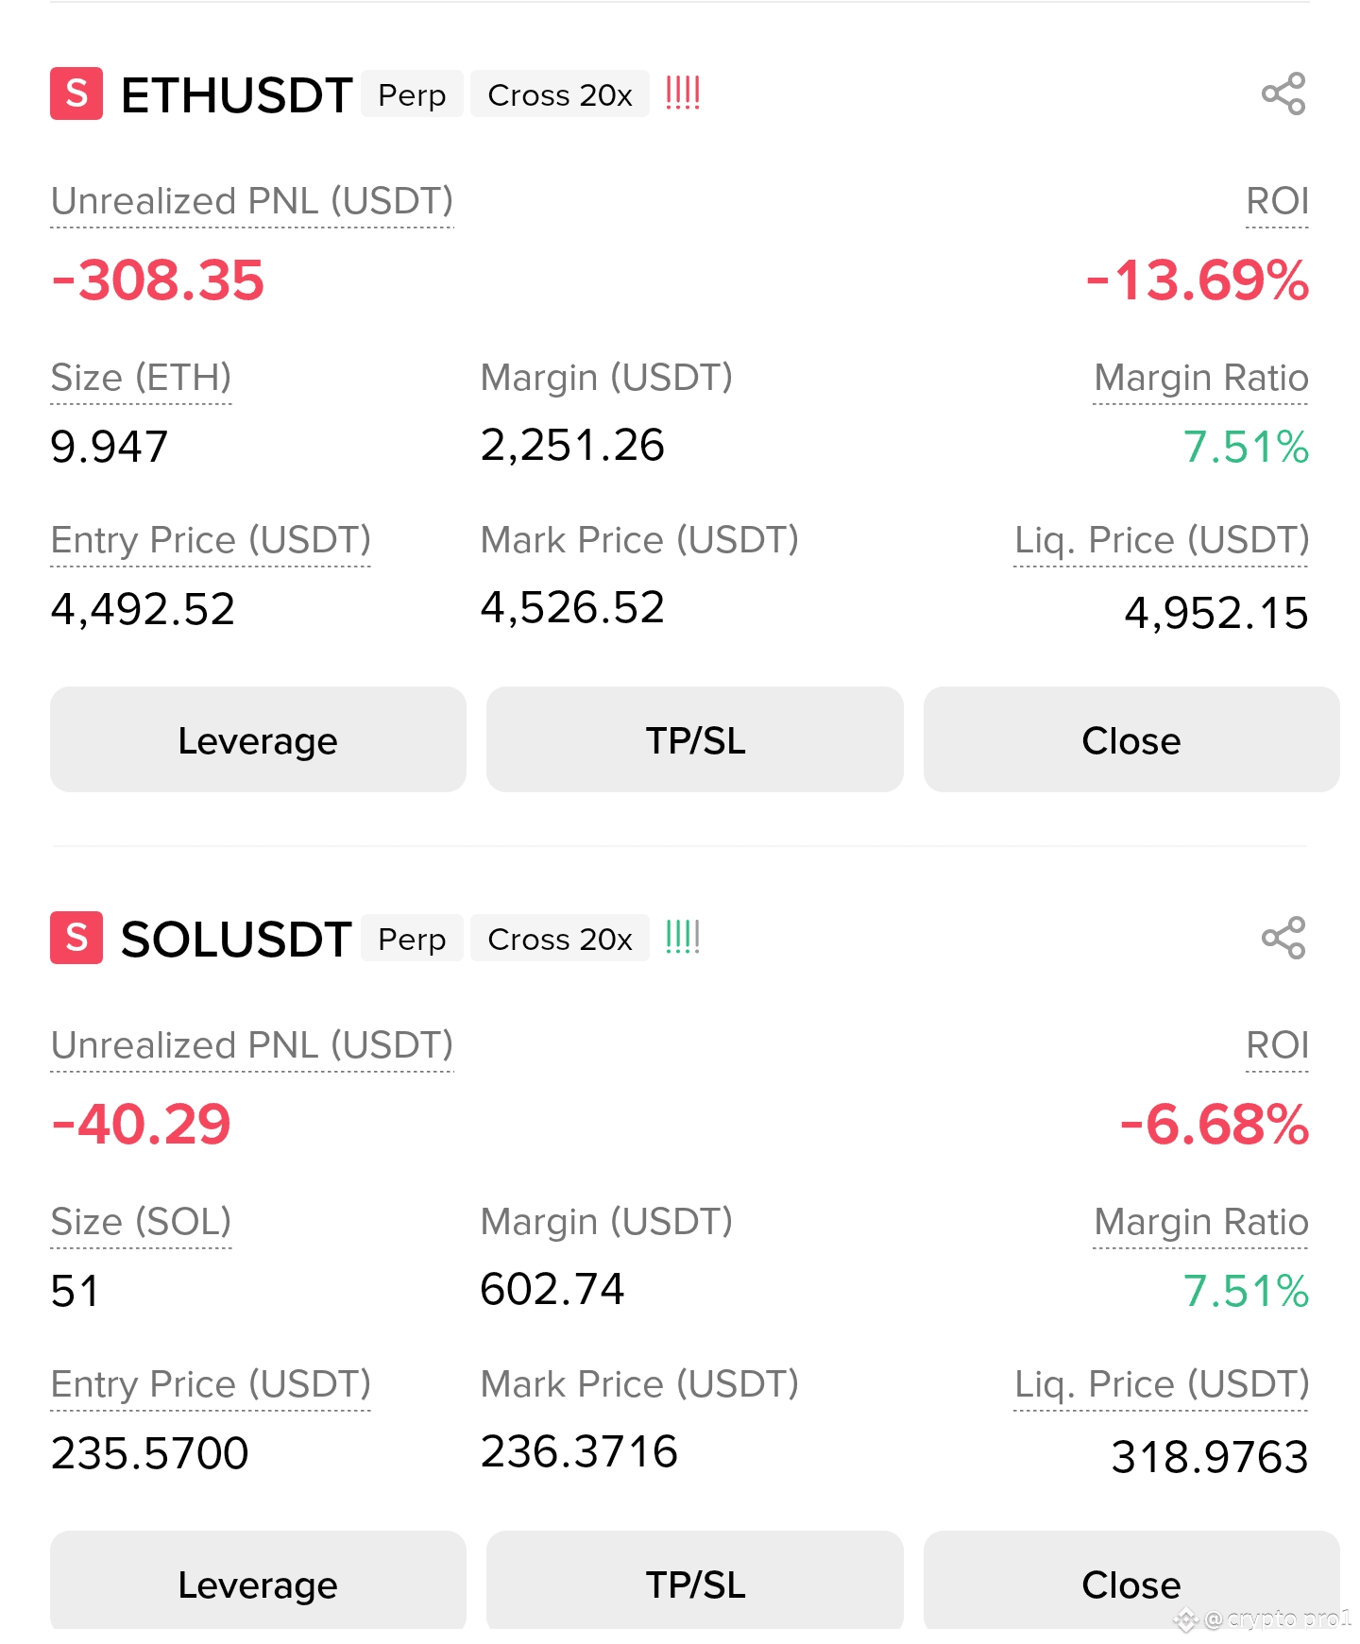
Task: Tap the red ADL indicator bars on ETHUSDT
Action: (x=683, y=93)
